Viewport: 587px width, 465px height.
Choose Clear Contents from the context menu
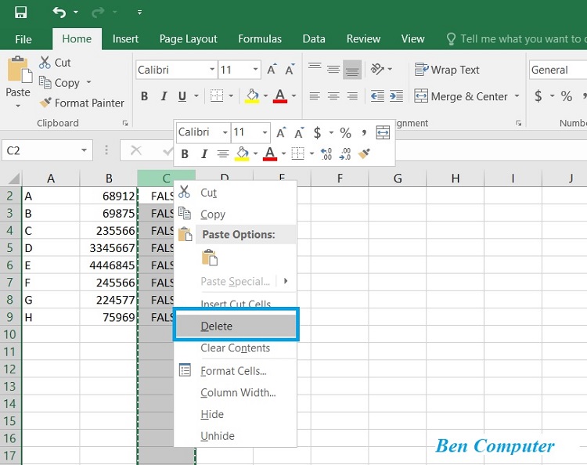(236, 348)
